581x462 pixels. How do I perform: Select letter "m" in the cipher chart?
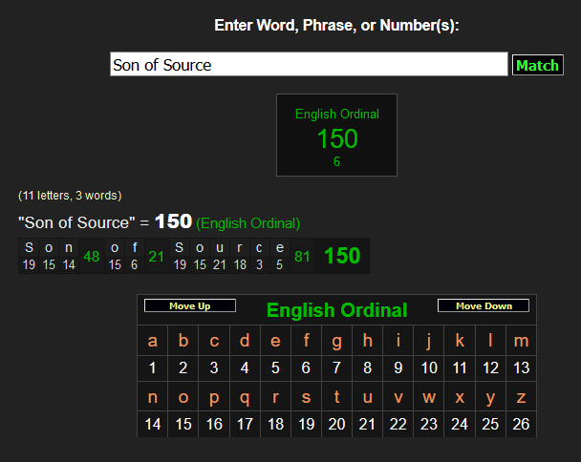[521, 341]
